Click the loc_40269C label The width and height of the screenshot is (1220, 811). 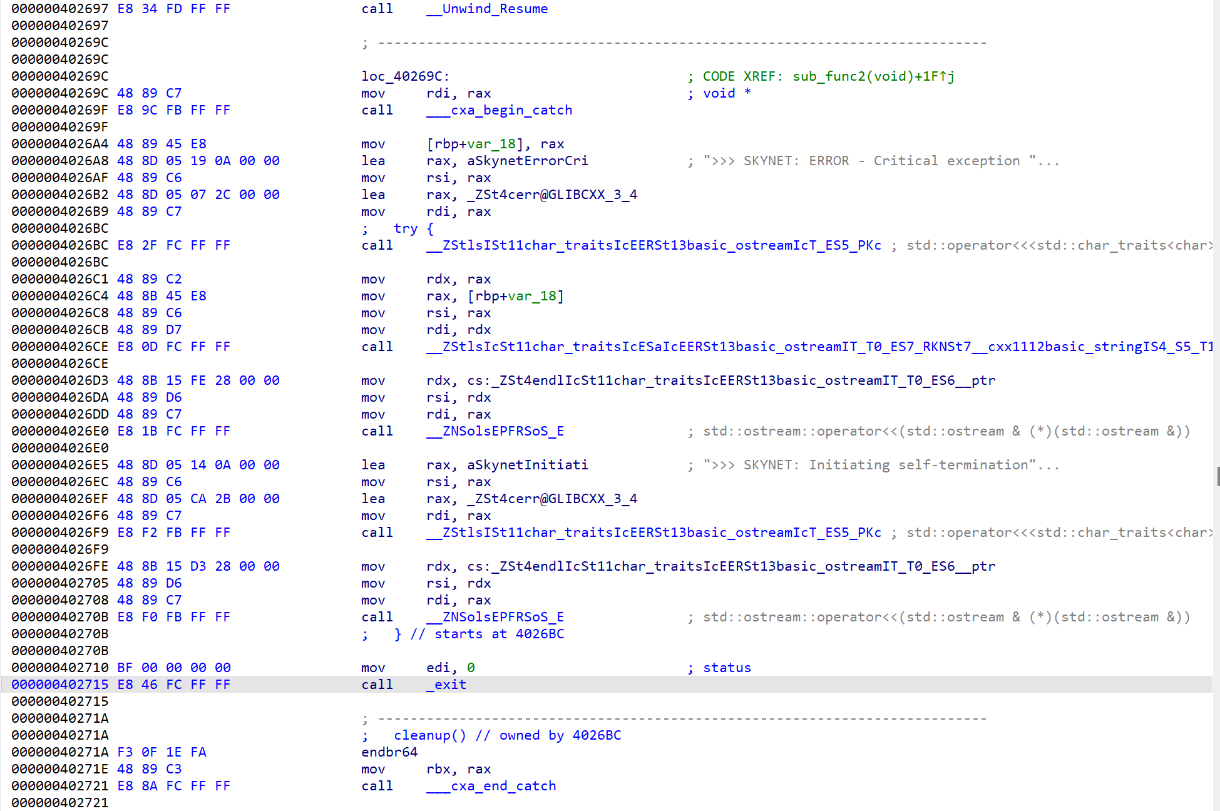click(404, 76)
